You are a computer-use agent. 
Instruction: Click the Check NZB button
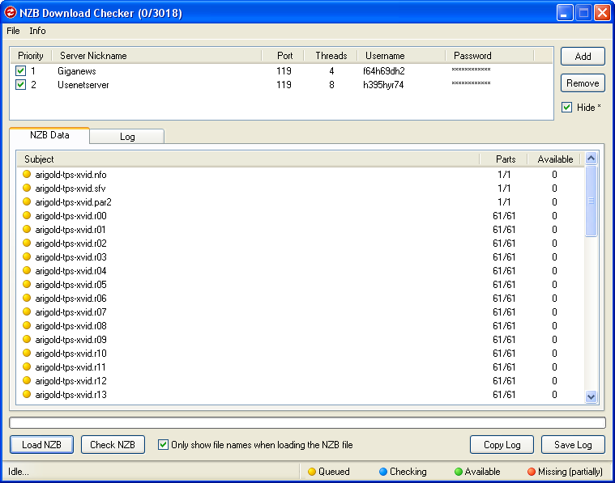click(113, 445)
